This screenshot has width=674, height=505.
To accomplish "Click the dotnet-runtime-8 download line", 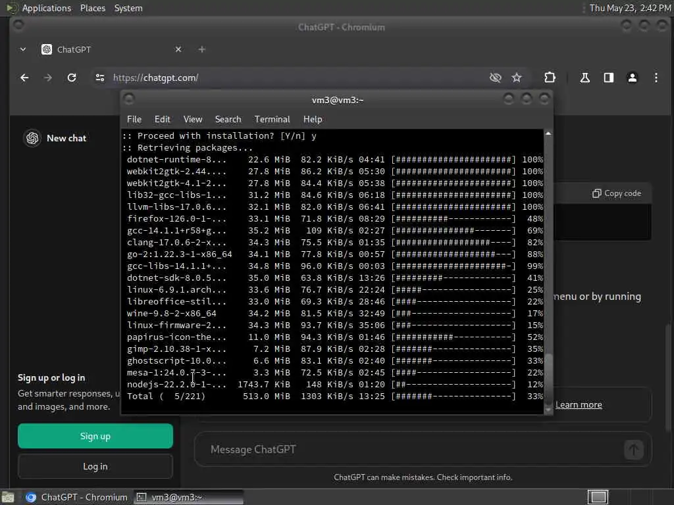I will point(335,159).
